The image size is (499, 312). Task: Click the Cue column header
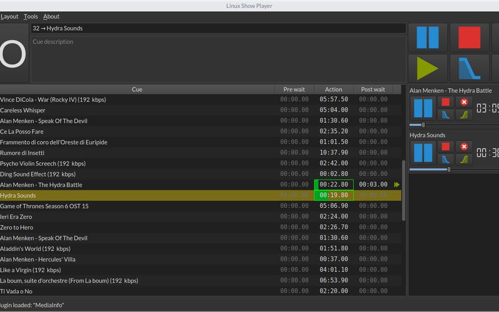point(137,89)
